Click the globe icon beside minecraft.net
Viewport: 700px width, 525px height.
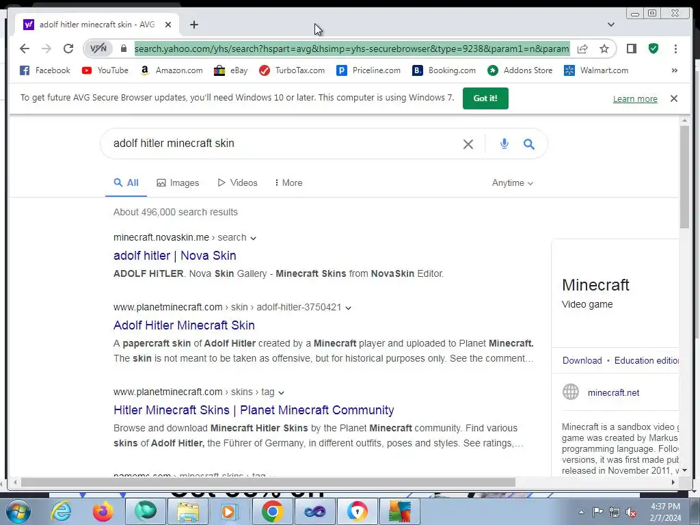tap(571, 392)
